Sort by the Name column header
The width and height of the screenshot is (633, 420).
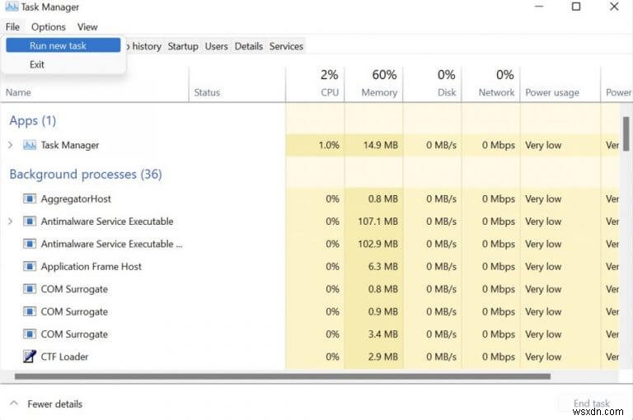pos(18,92)
